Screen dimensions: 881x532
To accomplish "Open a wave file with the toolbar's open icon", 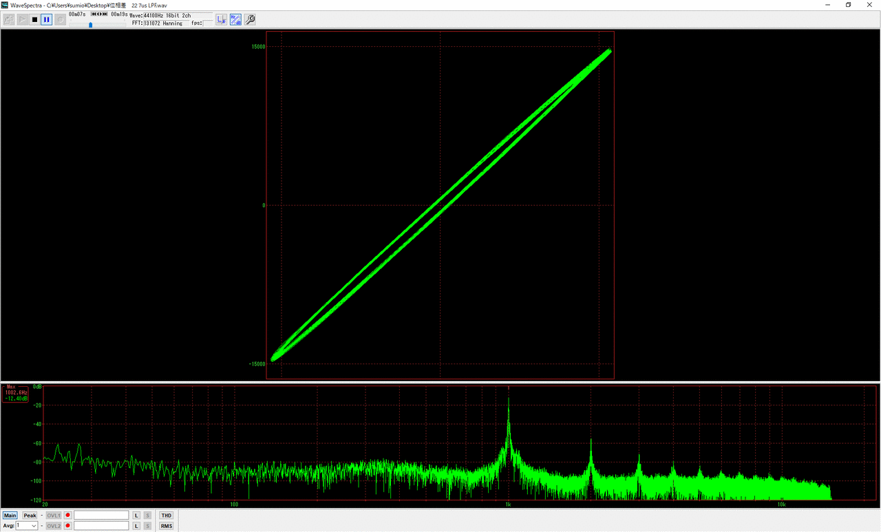I will point(9,19).
